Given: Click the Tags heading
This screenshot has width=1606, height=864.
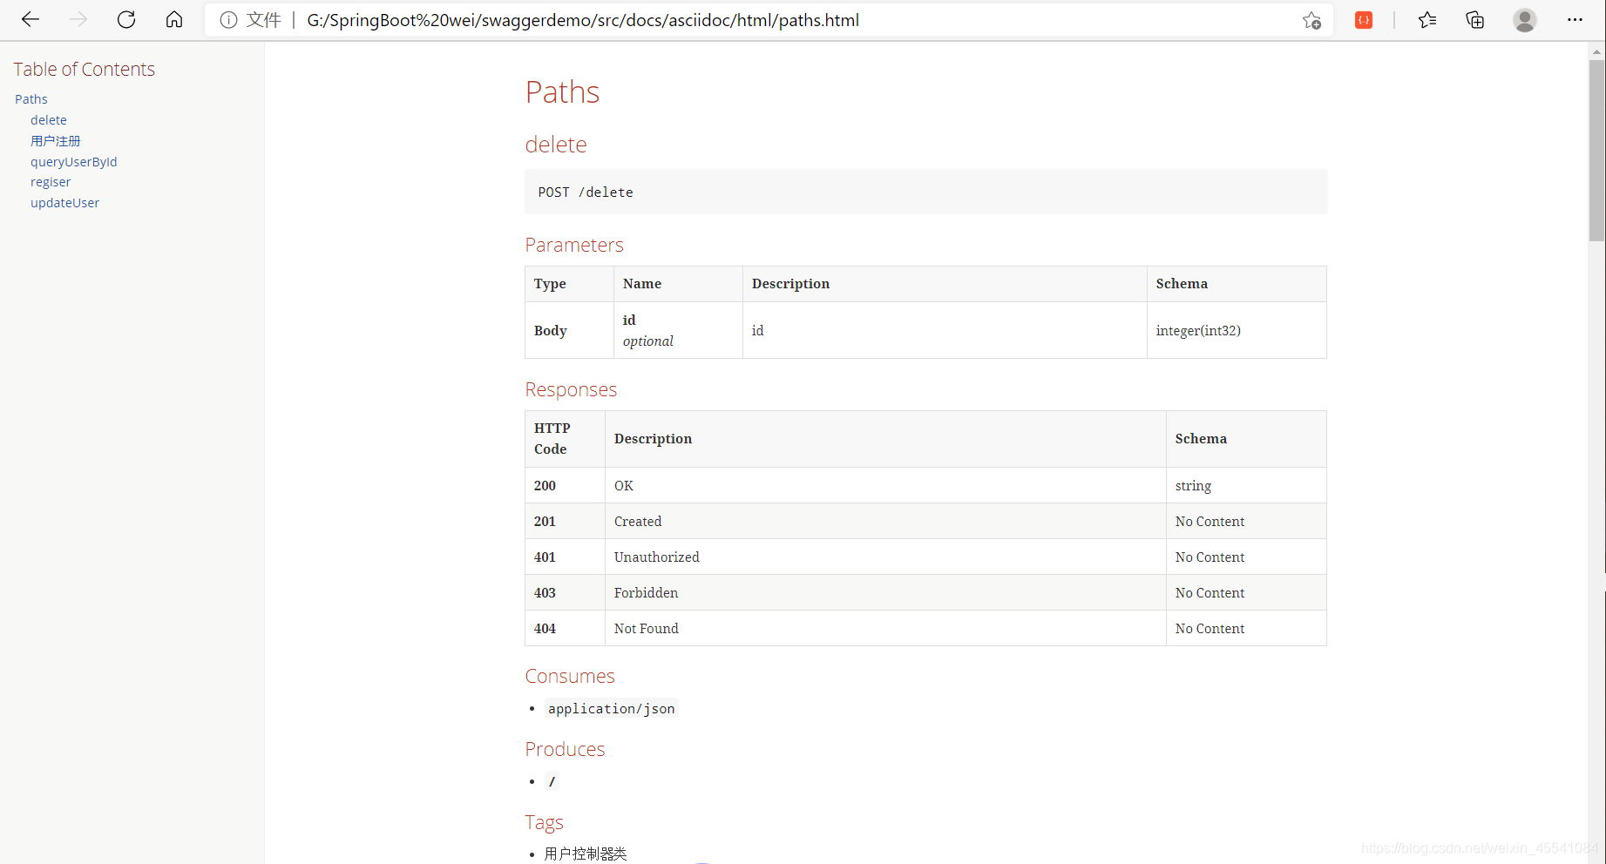Looking at the screenshot, I should (544, 822).
